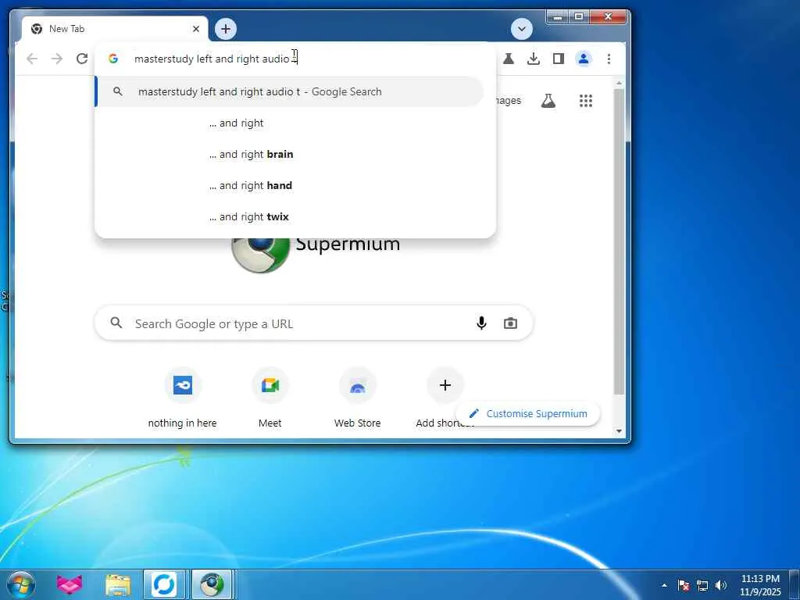
Task: Open Search Labs flask on the page
Action: (548, 101)
